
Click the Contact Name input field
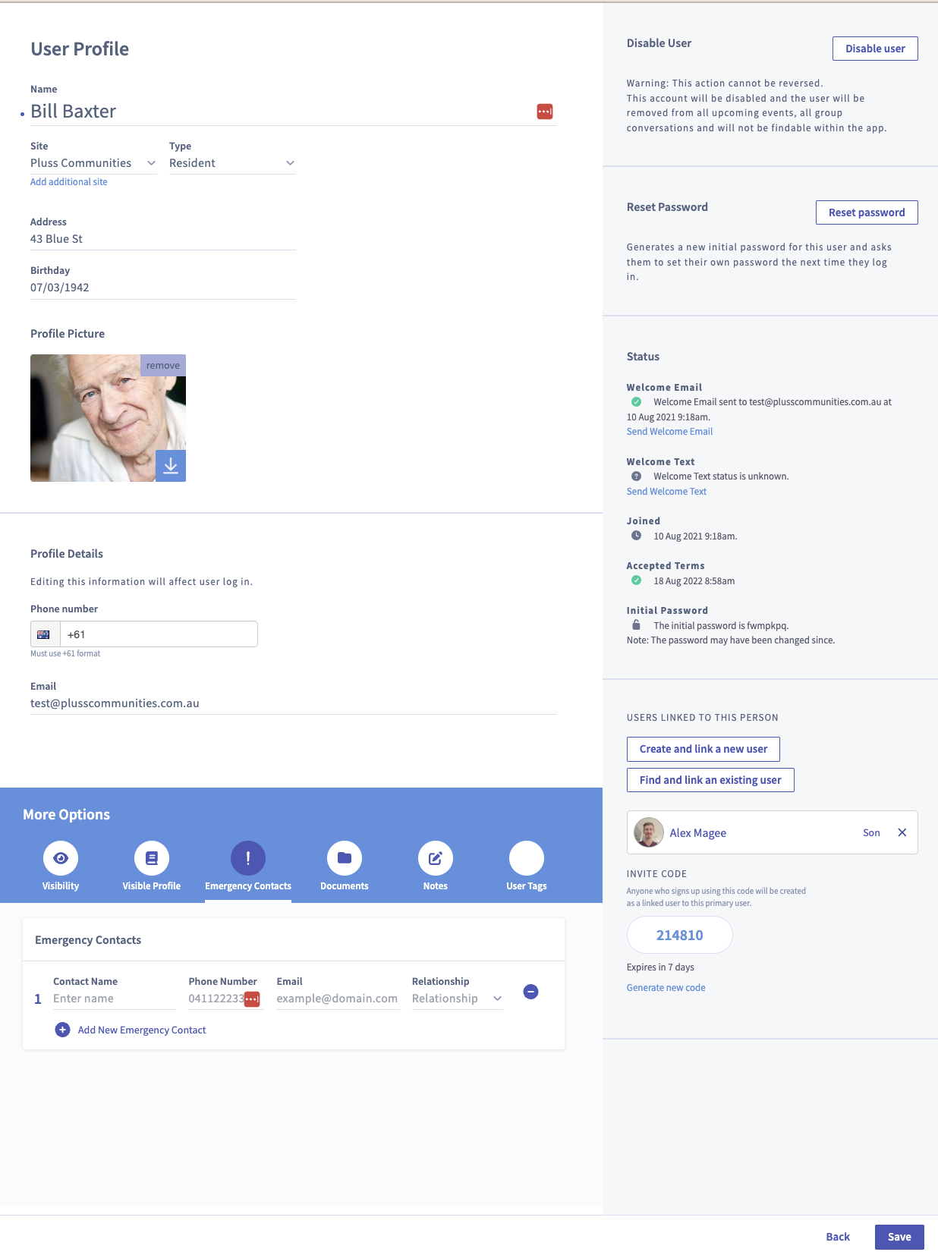(115, 999)
